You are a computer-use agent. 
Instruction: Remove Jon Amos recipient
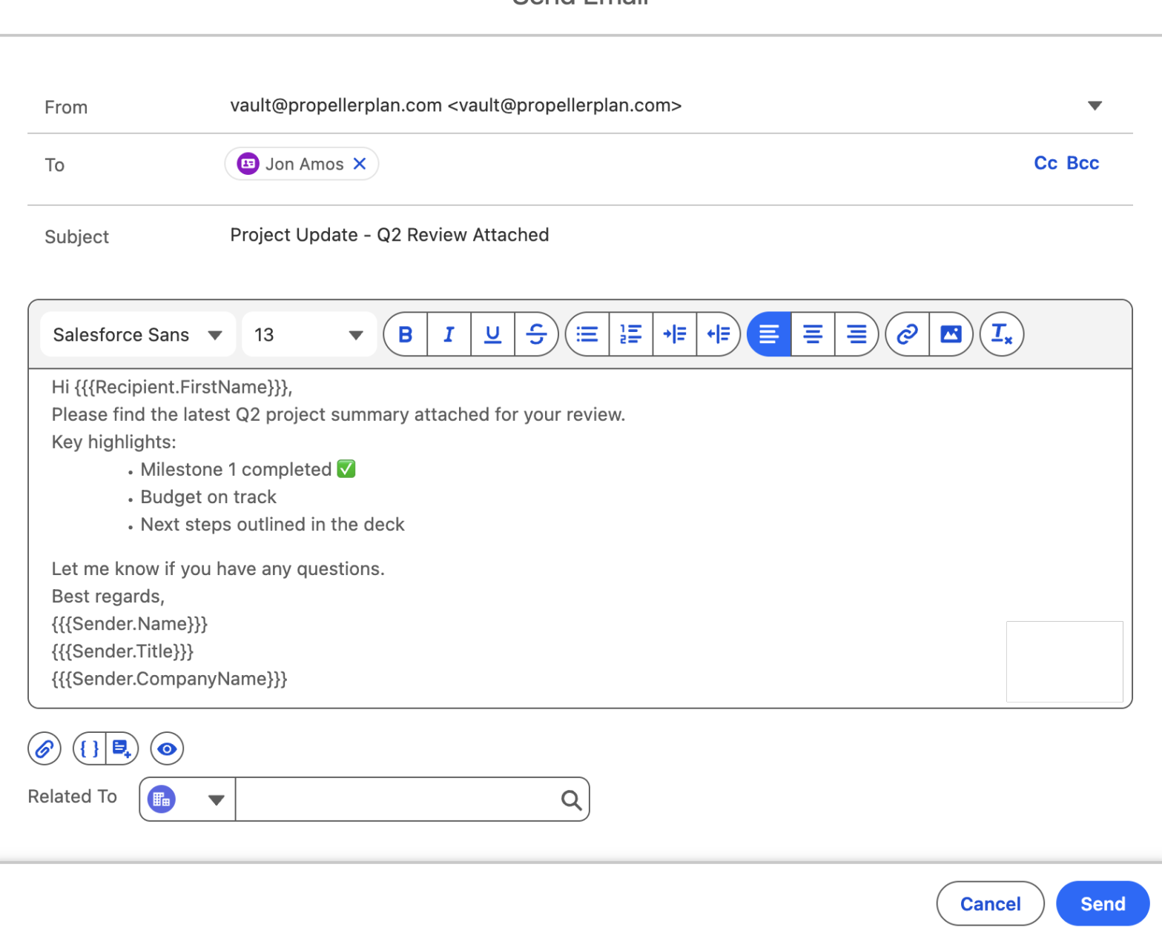[x=360, y=164]
